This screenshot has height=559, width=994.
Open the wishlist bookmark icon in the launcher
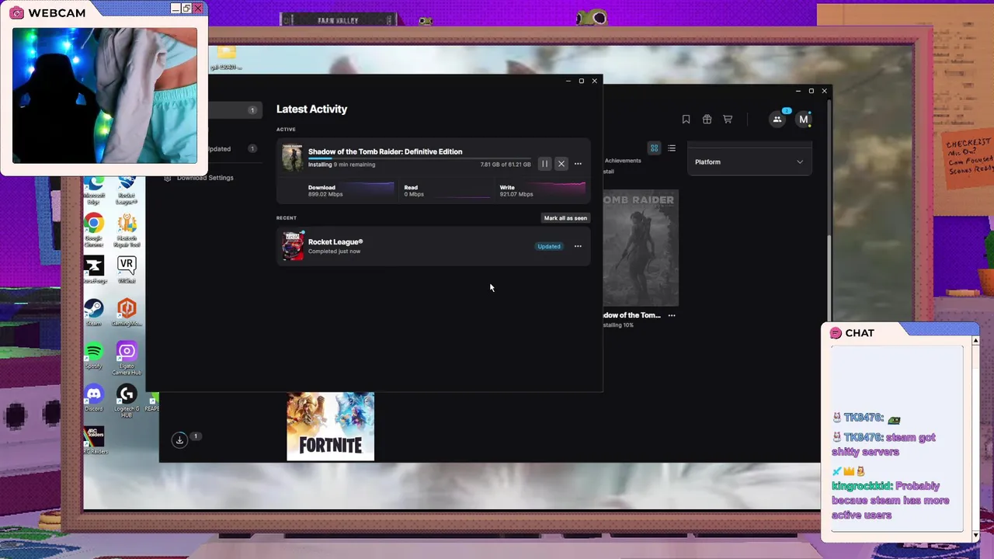pos(686,119)
